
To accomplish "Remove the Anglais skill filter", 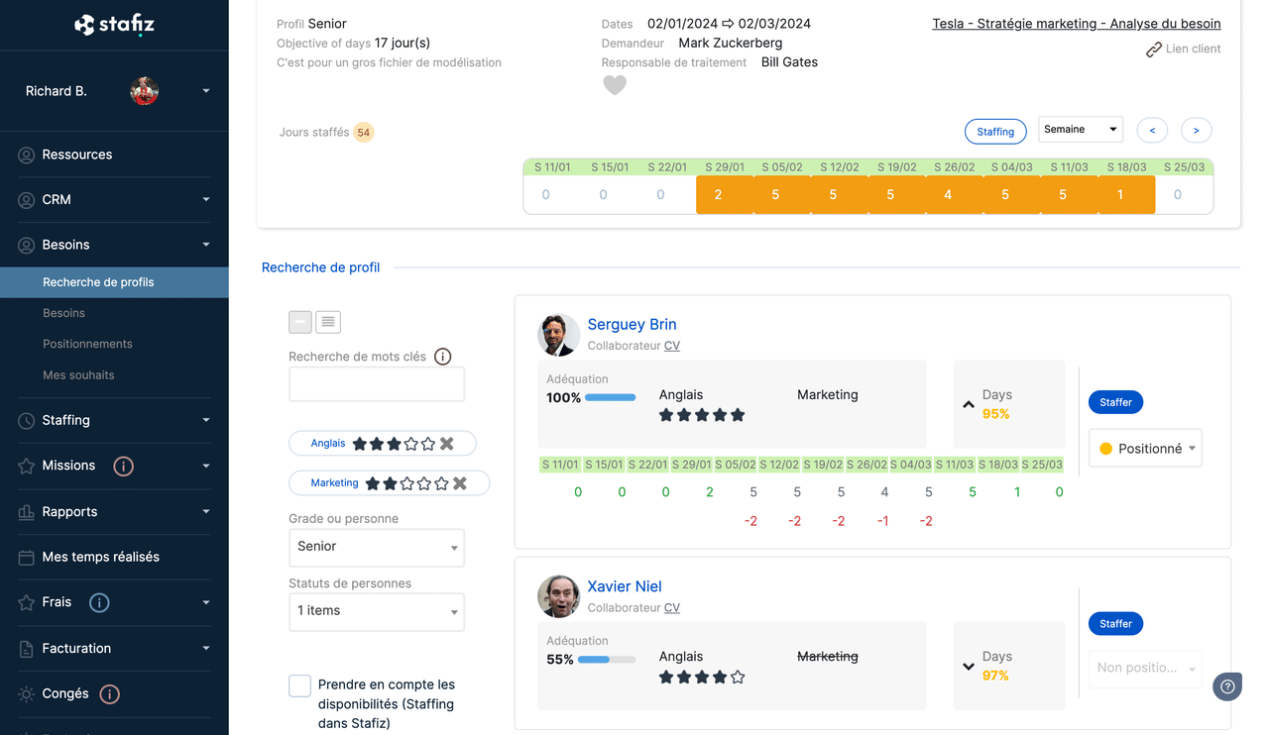I will [x=447, y=444].
